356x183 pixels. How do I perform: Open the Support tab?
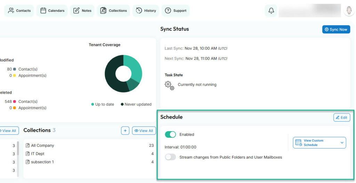click(x=176, y=11)
